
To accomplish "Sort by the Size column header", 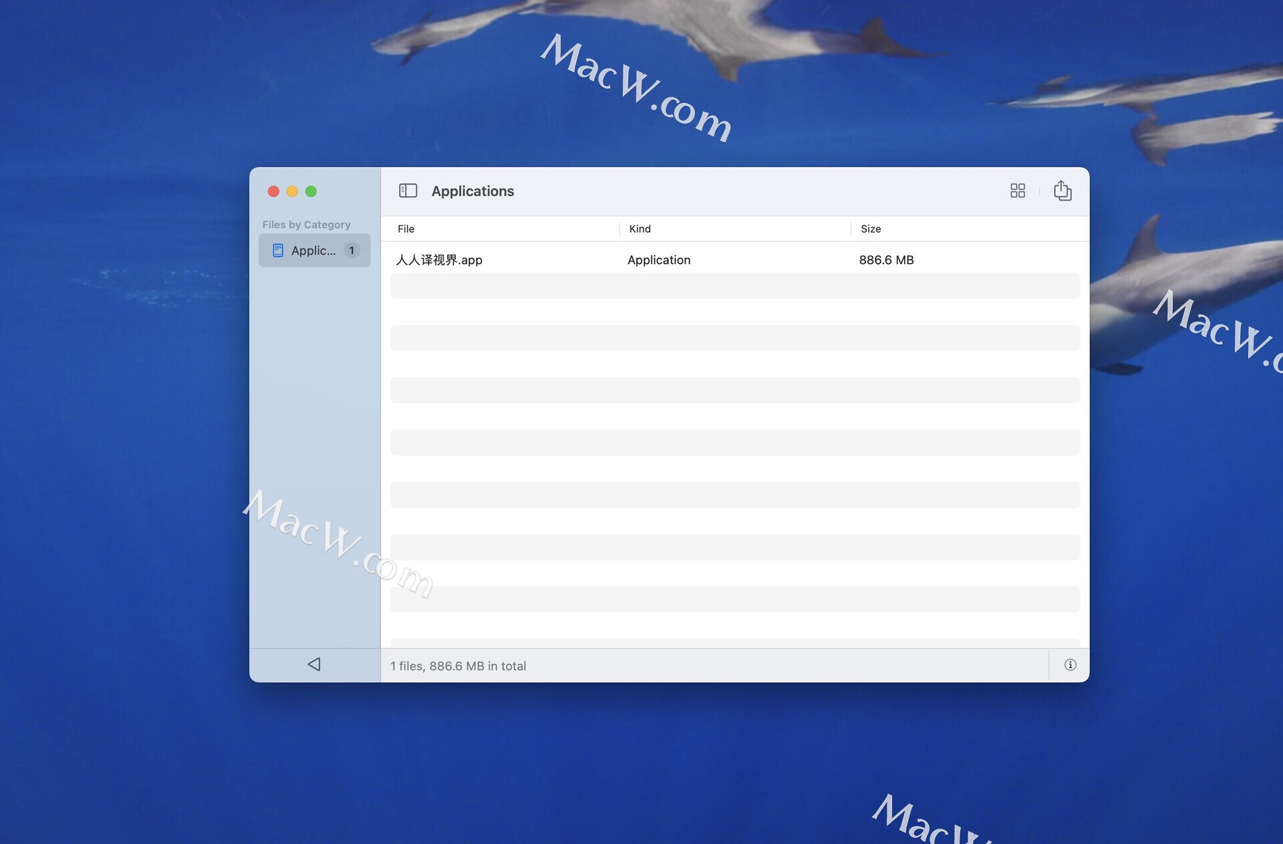I will tap(871, 229).
